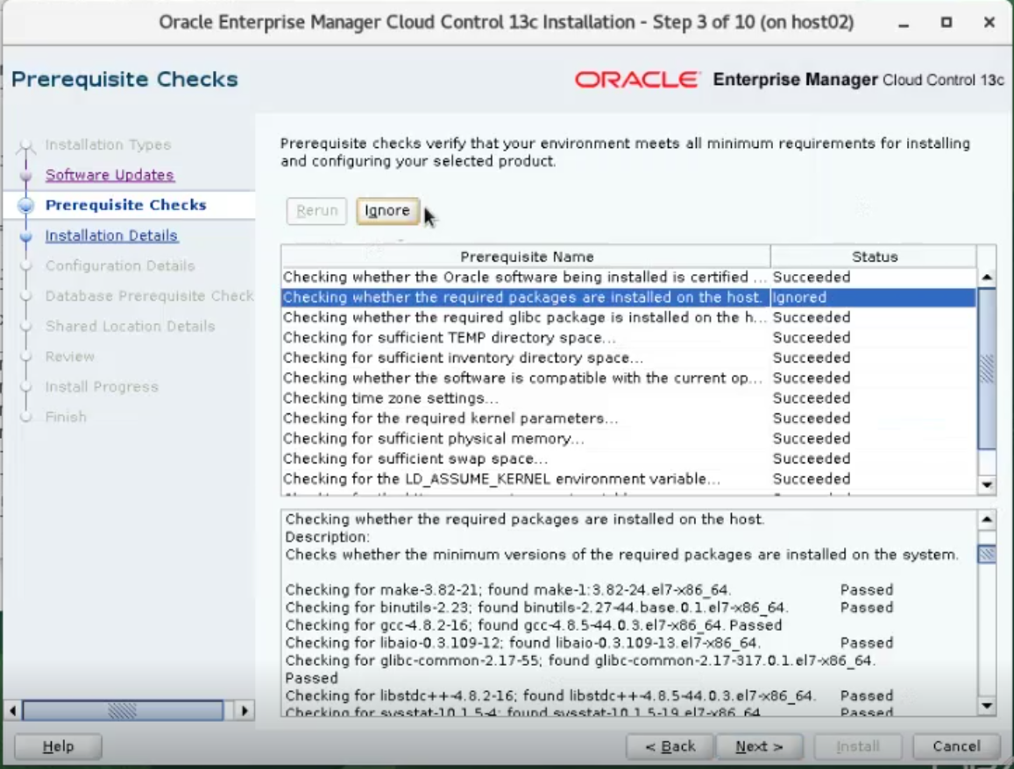Select the row about Oracle software being certified
This screenshot has height=769, width=1014.
point(628,278)
